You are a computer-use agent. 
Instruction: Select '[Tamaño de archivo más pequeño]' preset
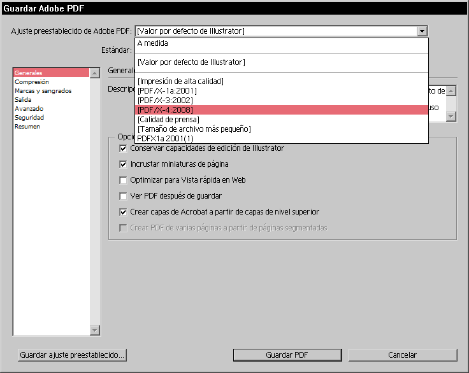pyautogui.click(x=282, y=129)
